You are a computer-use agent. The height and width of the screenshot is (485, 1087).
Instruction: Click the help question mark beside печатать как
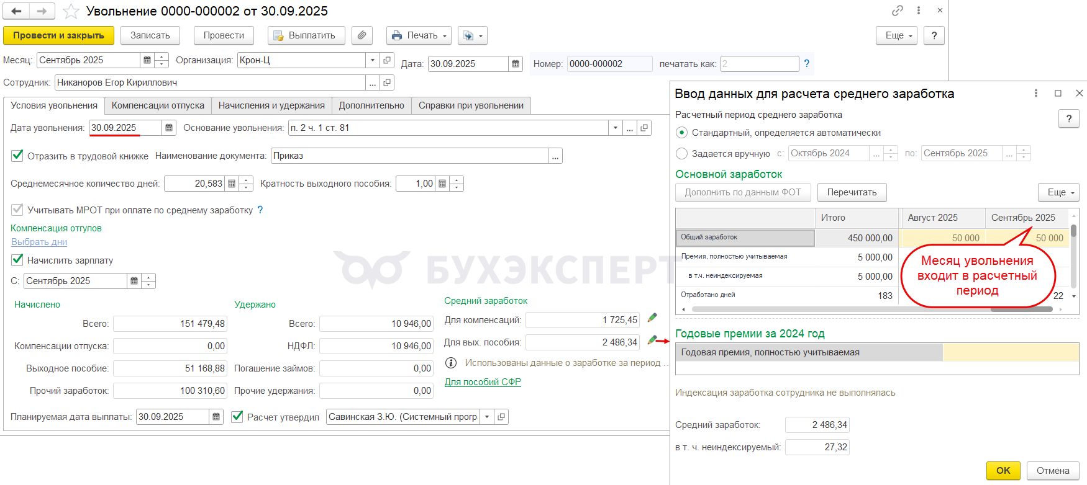pyautogui.click(x=806, y=63)
